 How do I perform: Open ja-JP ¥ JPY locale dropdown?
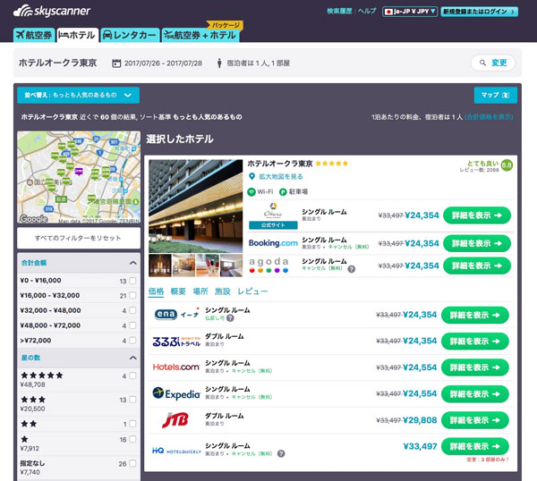tap(410, 12)
